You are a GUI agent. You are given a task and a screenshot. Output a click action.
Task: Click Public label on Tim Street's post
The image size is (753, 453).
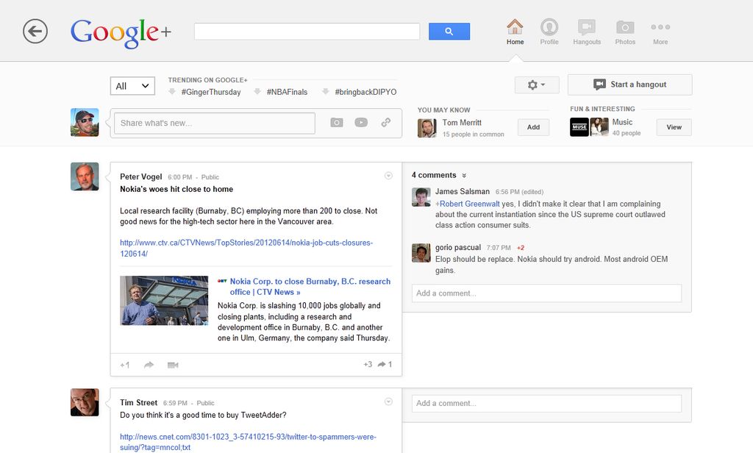[205, 403]
